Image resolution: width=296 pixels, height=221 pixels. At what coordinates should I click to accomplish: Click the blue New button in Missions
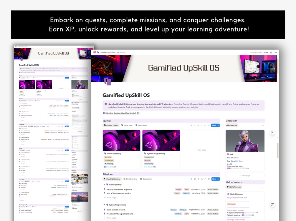pyautogui.click(x=214, y=179)
